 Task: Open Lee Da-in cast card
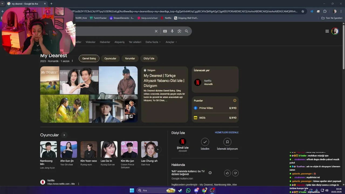pos(109,154)
